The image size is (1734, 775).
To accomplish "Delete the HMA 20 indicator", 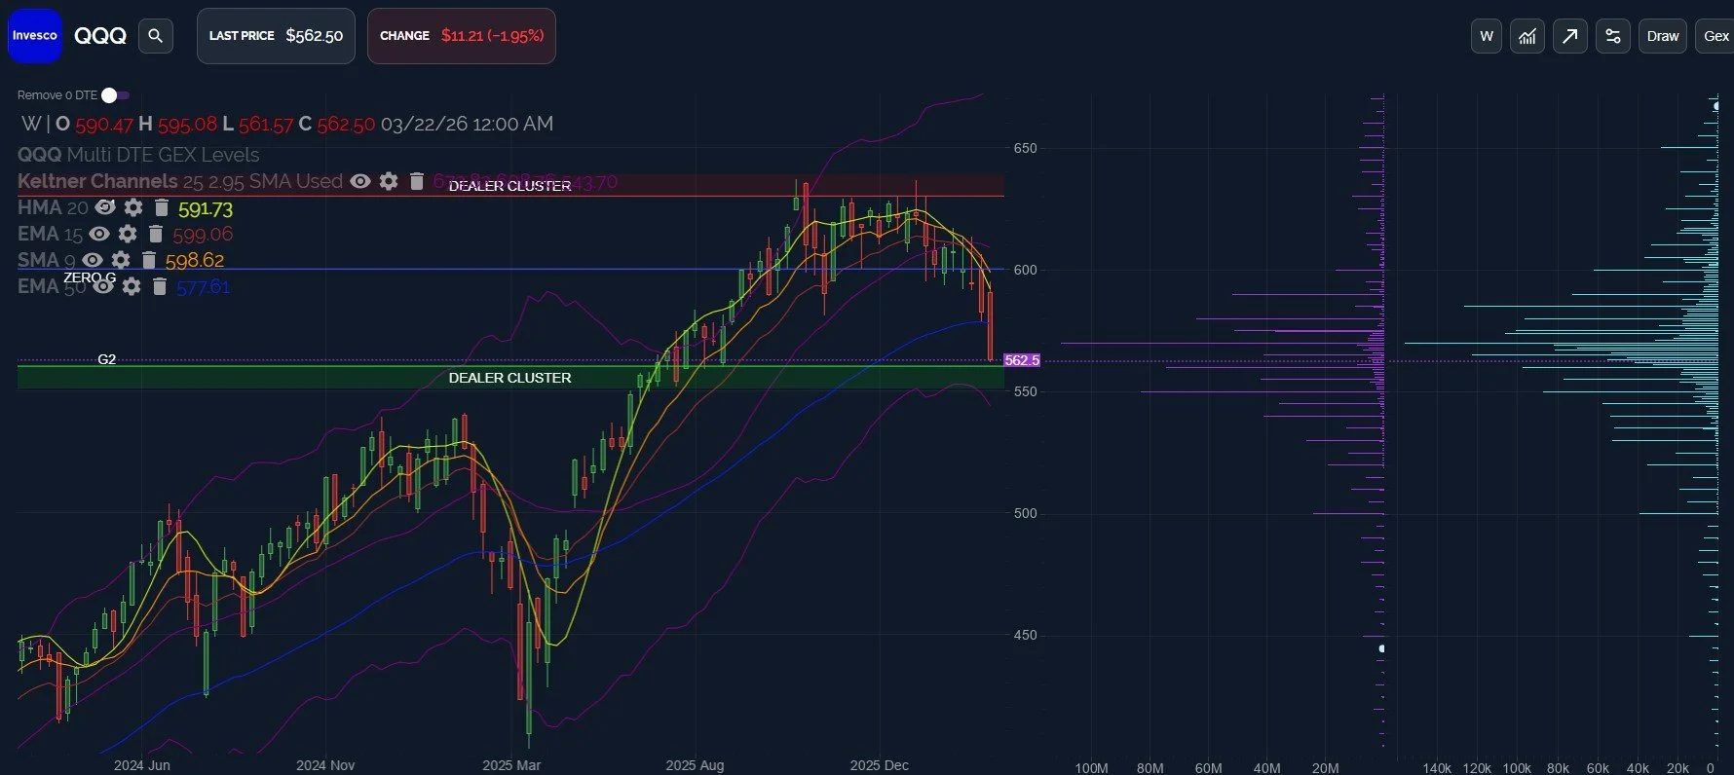I will [x=162, y=207].
